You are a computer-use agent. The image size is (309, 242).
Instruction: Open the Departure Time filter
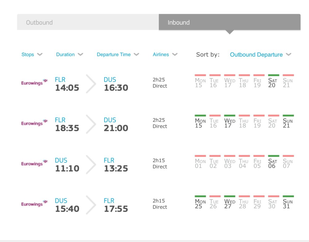(x=118, y=55)
